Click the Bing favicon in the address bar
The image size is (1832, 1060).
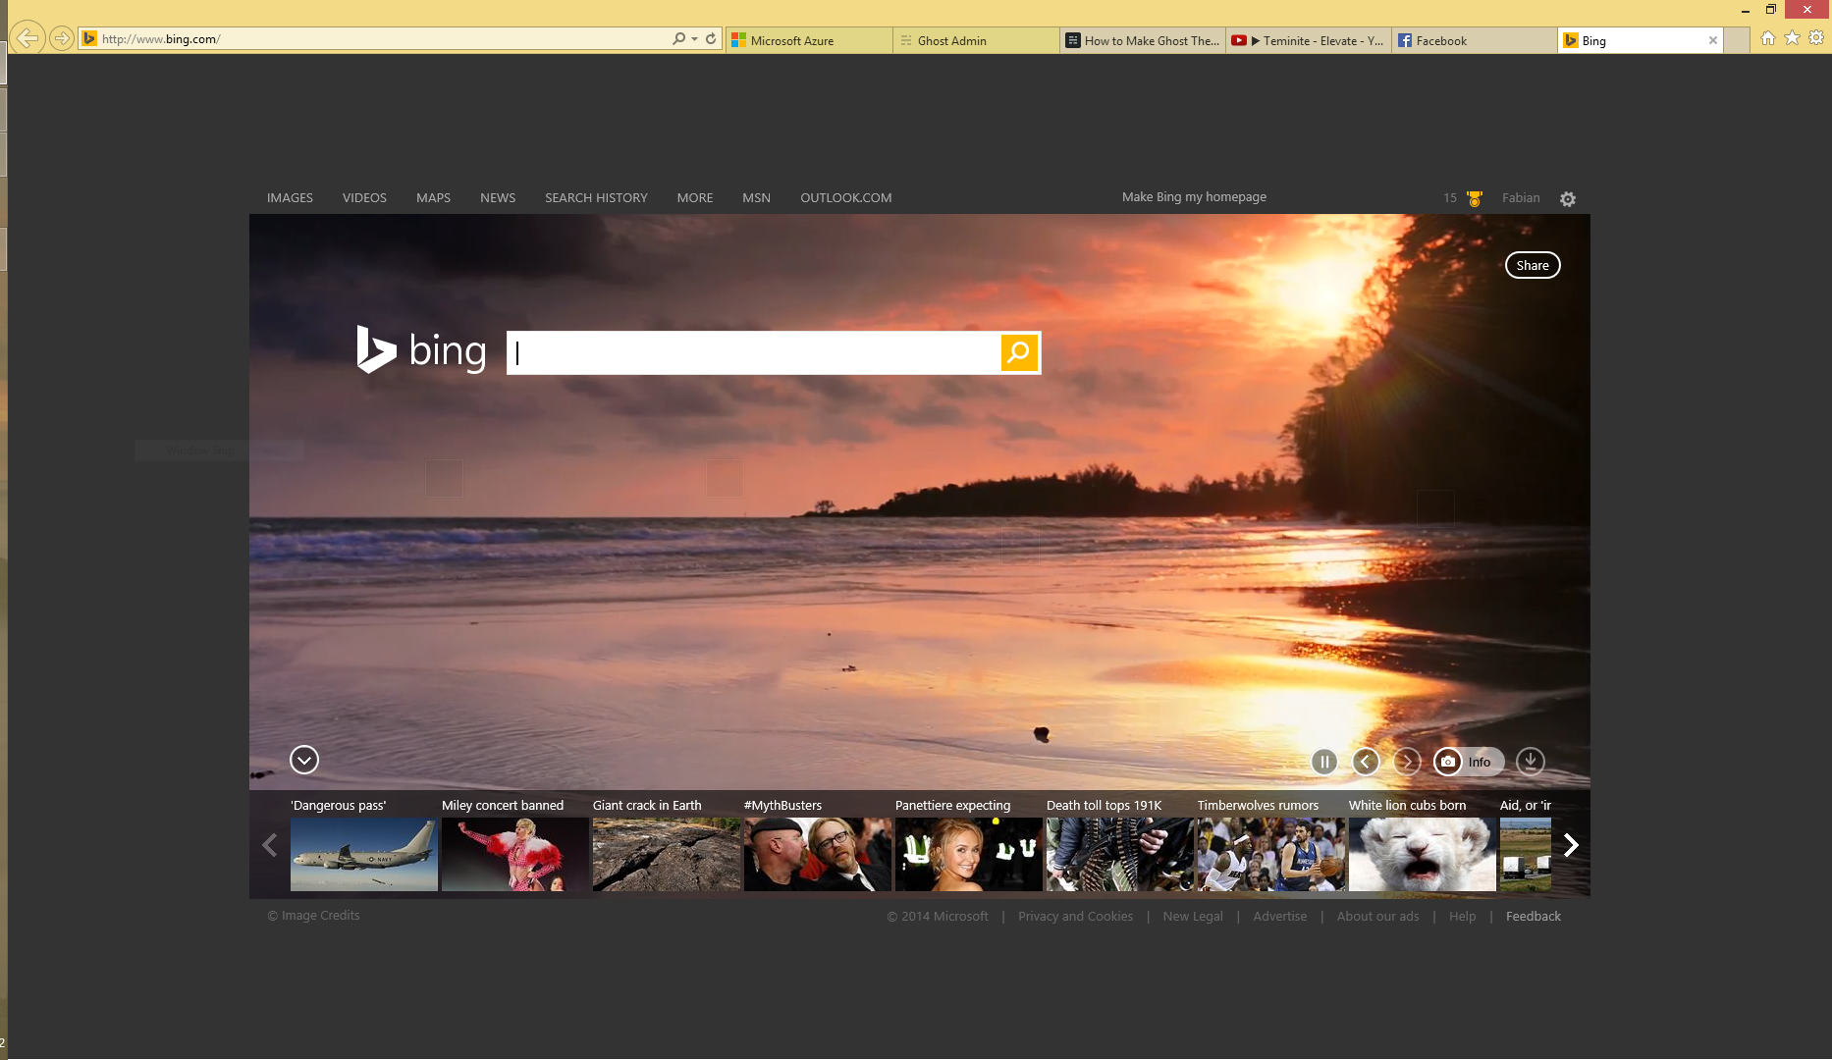pyautogui.click(x=89, y=39)
